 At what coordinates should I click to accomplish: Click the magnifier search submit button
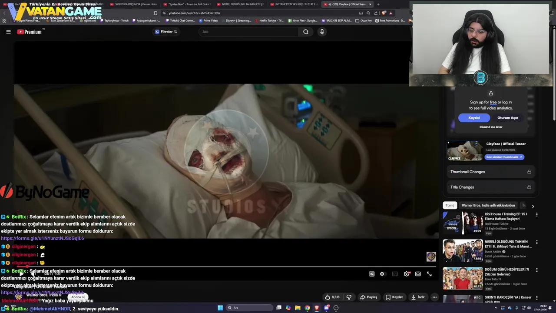pyautogui.click(x=306, y=32)
